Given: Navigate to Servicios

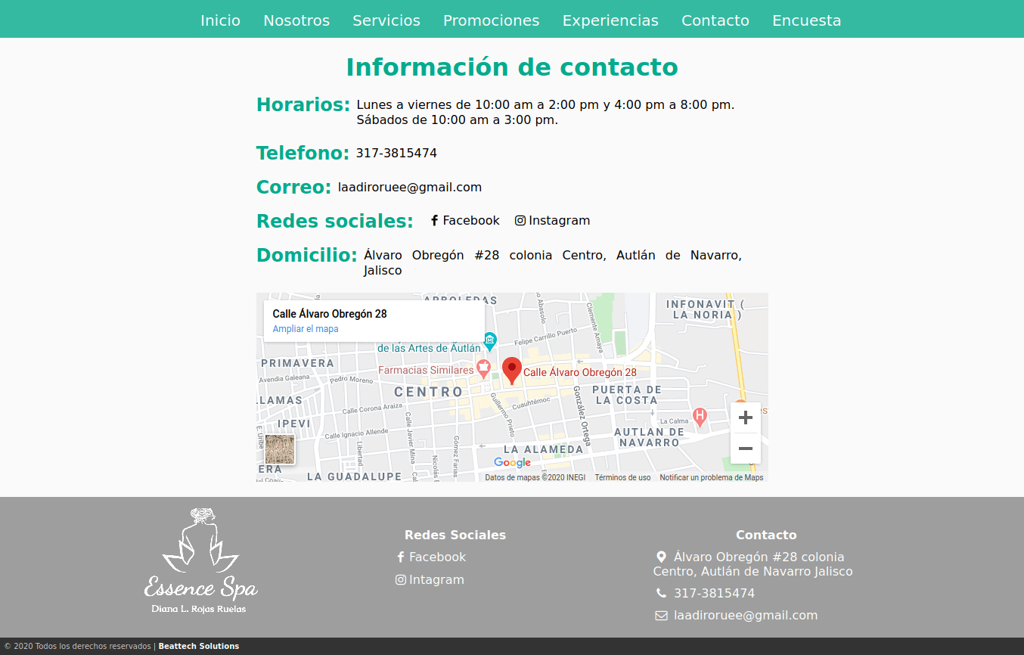Looking at the screenshot, I should point(386,20).
